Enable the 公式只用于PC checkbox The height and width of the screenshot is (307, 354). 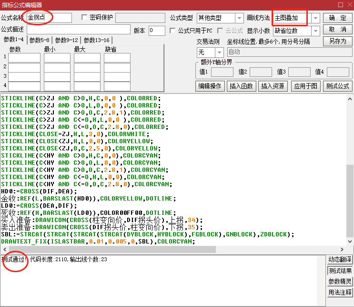coord(172,31)
